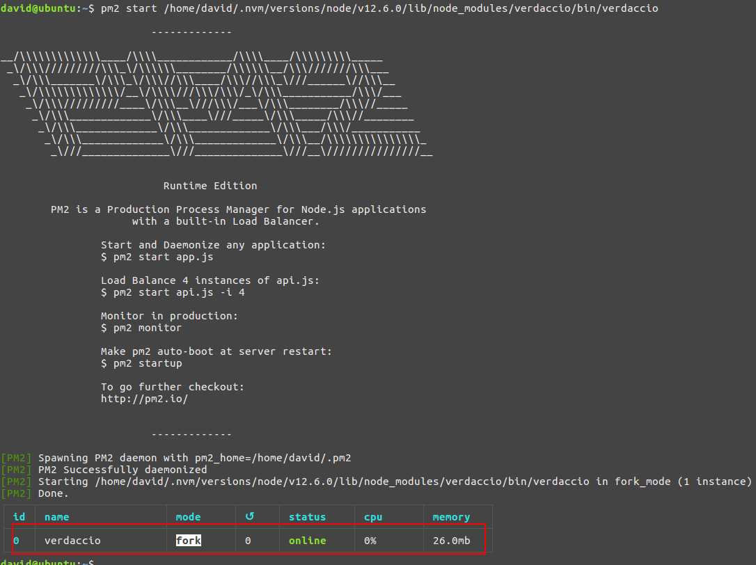Click the status column header
Viewport: 756px width, 565px height.
307,517
